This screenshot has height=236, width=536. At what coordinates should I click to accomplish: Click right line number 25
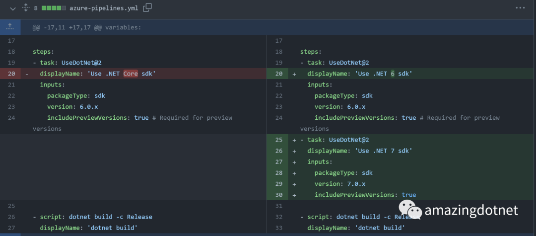(x=278, y=140)
